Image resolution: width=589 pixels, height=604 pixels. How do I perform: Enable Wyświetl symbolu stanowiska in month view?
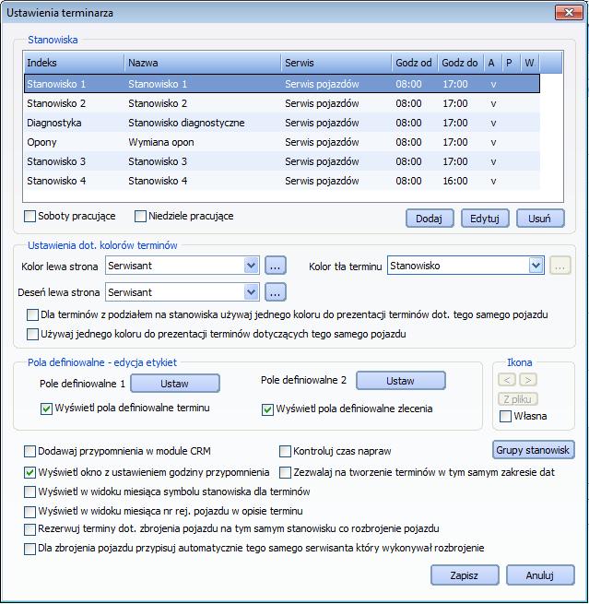pos(29,491)
